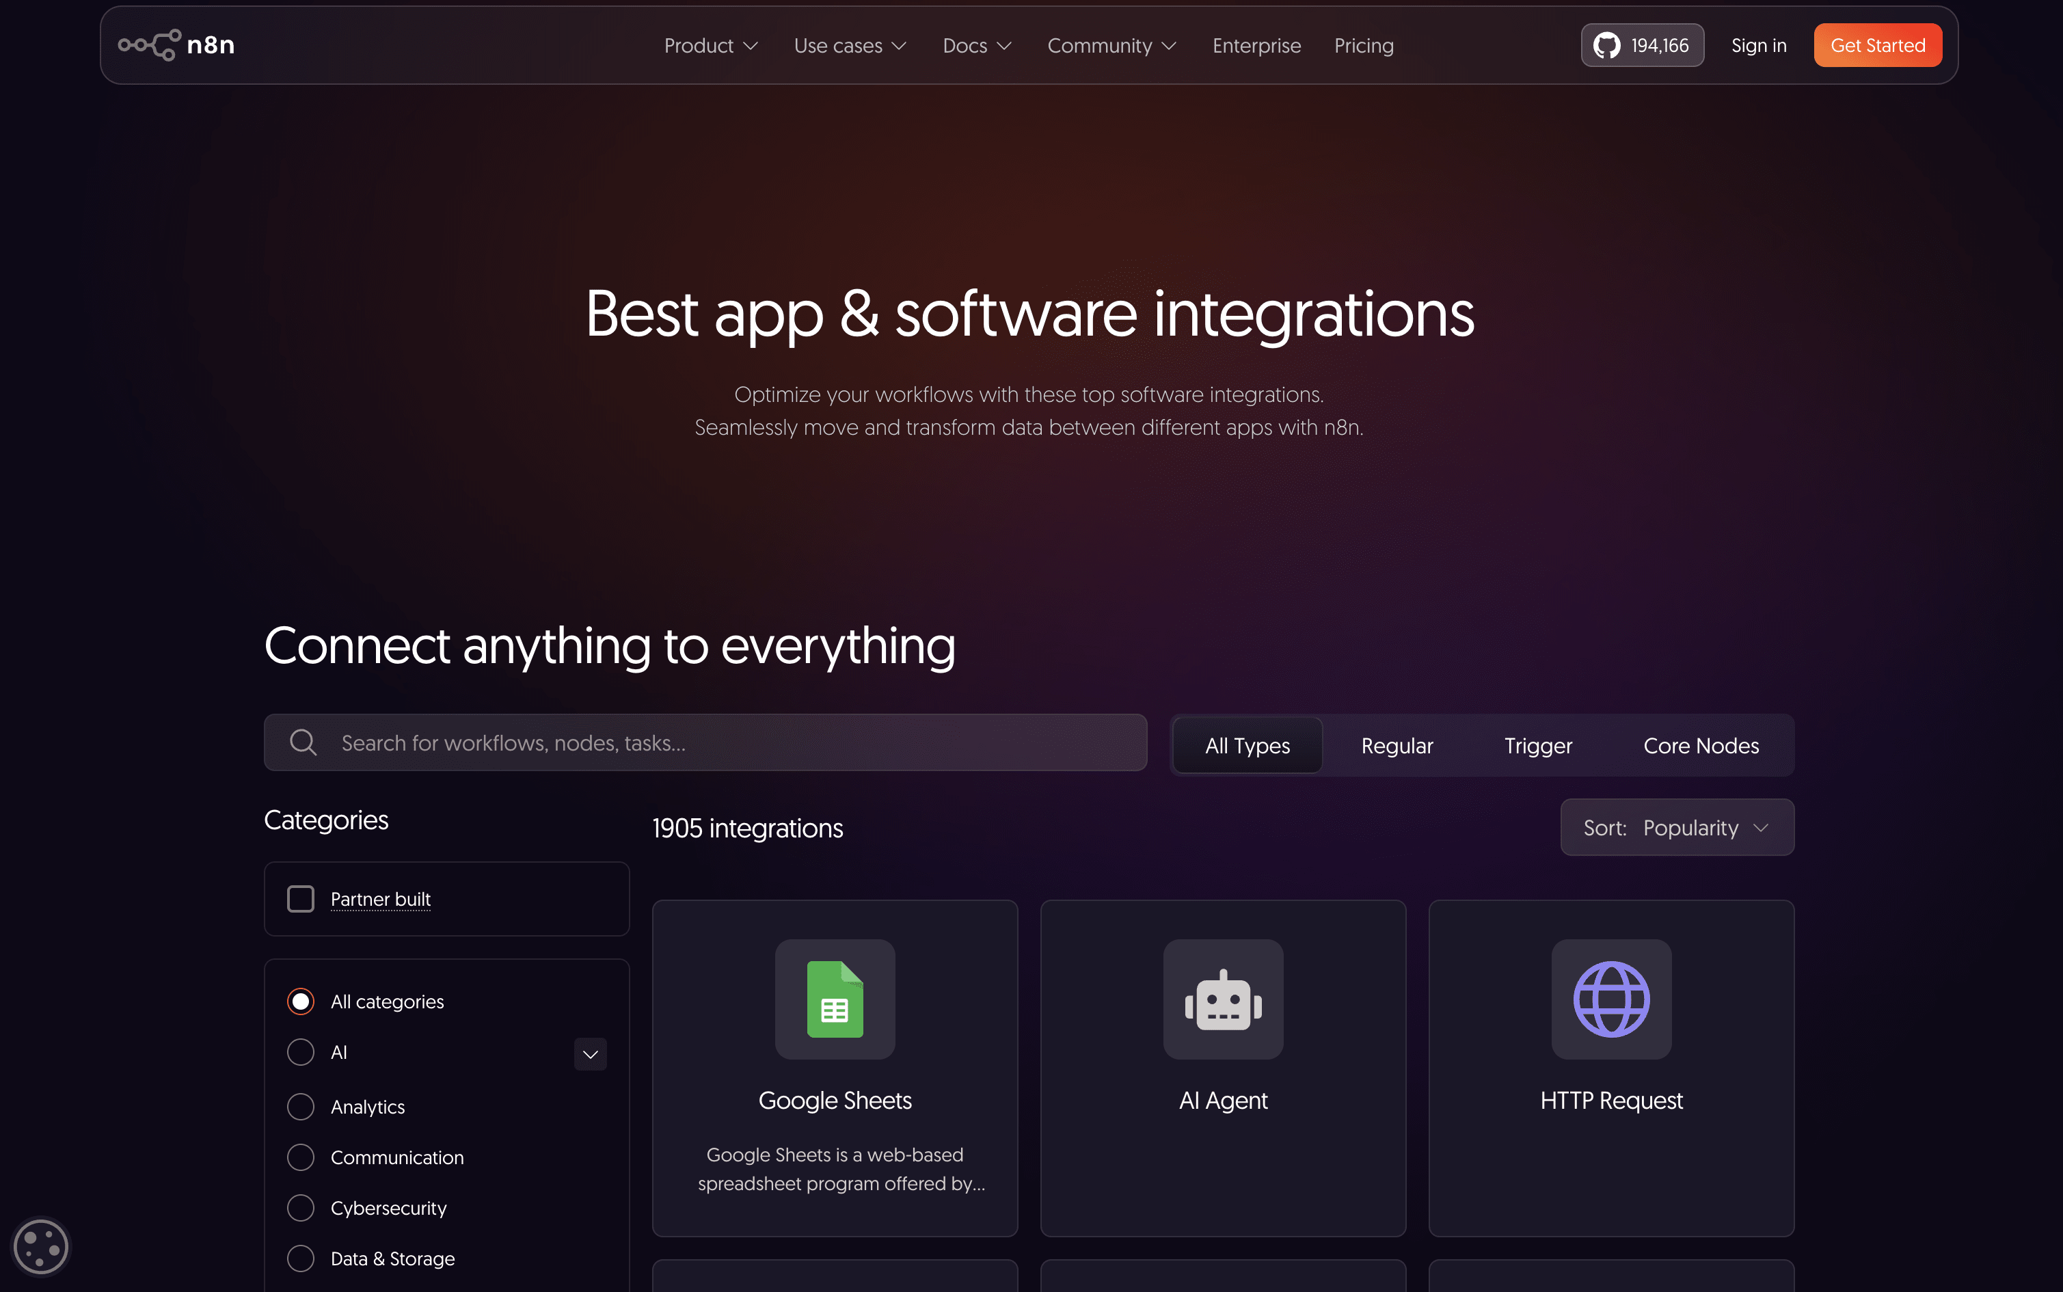Click the n8n wordmark text
The width and height of the screenshot is (2063, 1292).
211,45
